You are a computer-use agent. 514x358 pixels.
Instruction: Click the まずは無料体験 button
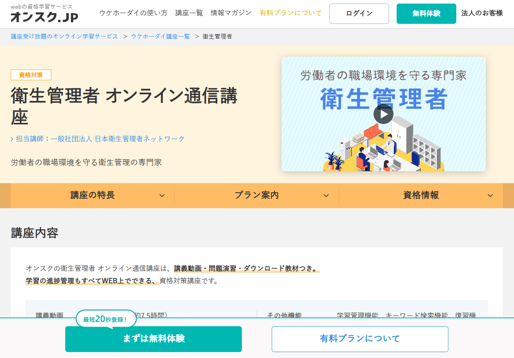point(153,339)
